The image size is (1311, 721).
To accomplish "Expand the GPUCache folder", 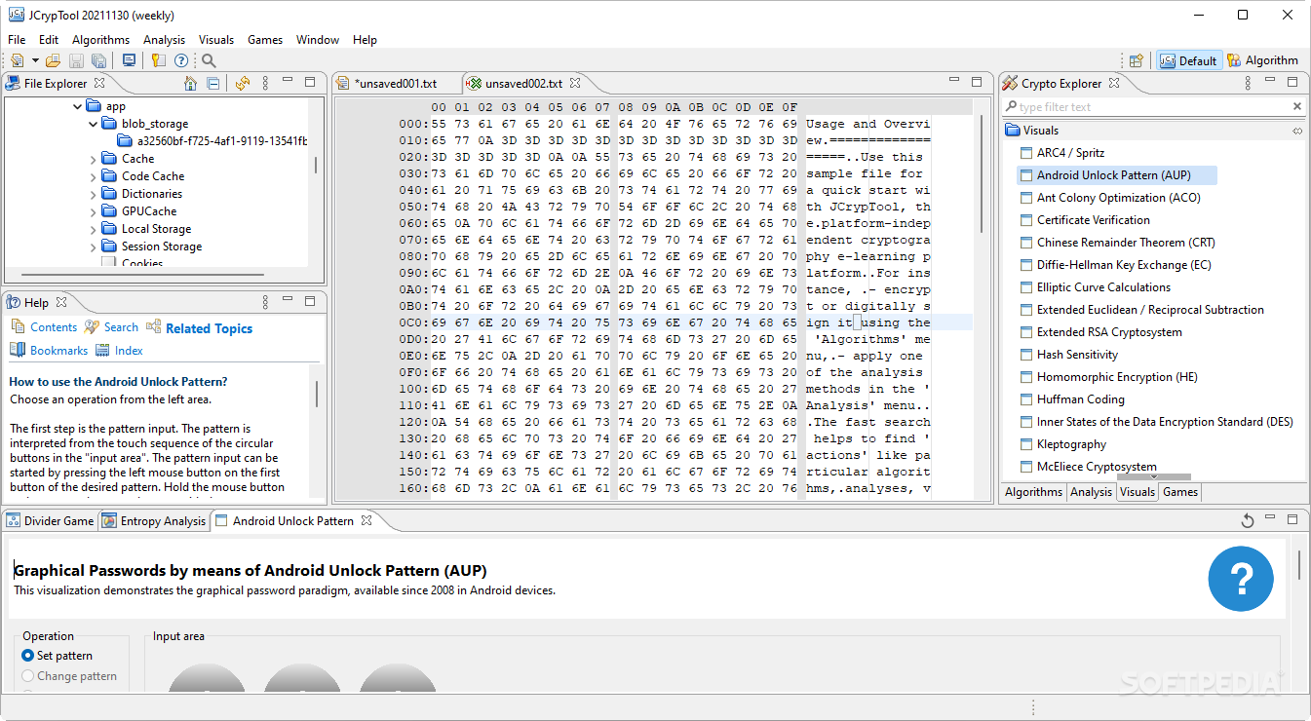I will (94, 211).
